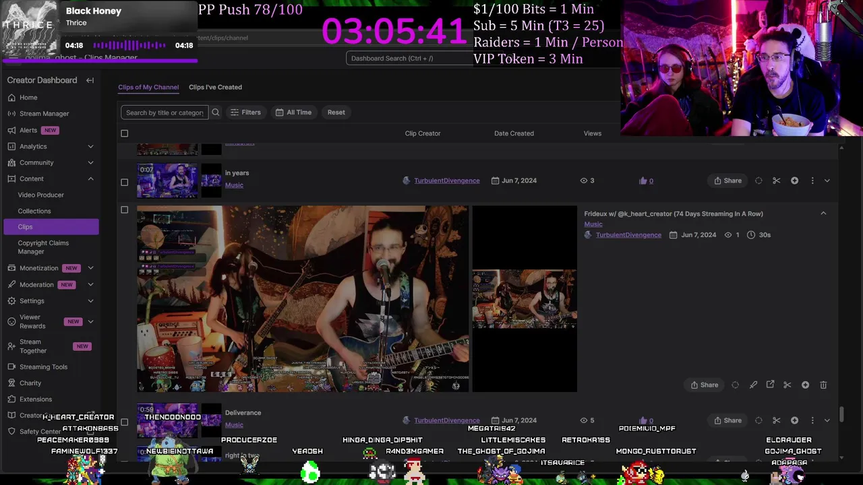Expand the Deliverance clip row

pos(827,420)
